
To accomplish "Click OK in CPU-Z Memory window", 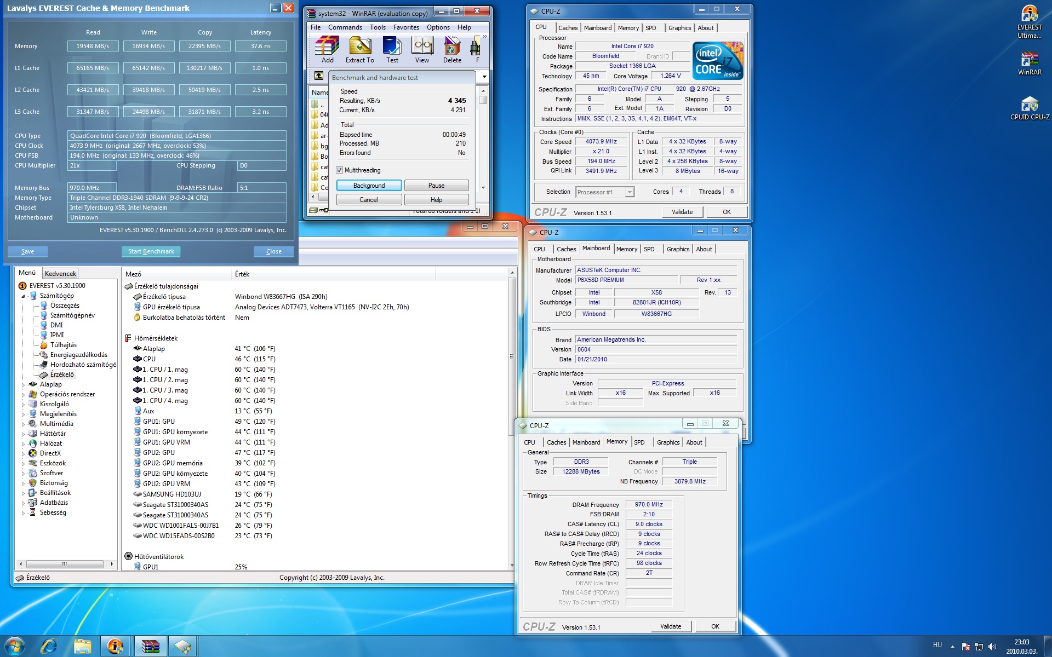I will [x=715, y=626].
